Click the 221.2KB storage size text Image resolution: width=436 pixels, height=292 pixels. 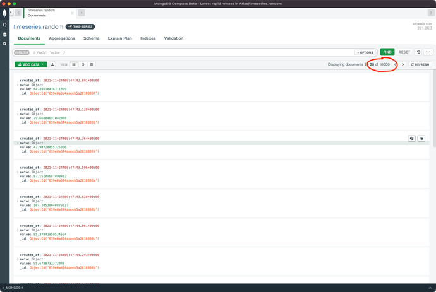point(425,28)
